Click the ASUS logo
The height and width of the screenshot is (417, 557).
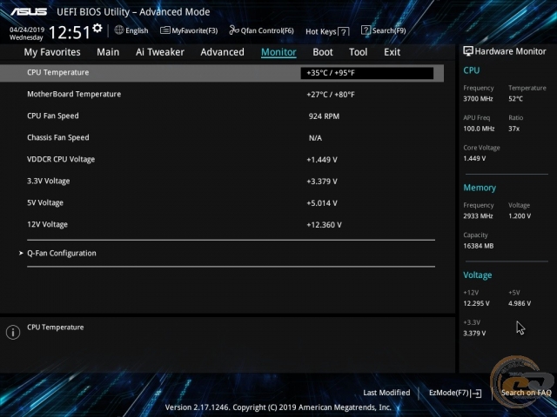tap(29, 11)
